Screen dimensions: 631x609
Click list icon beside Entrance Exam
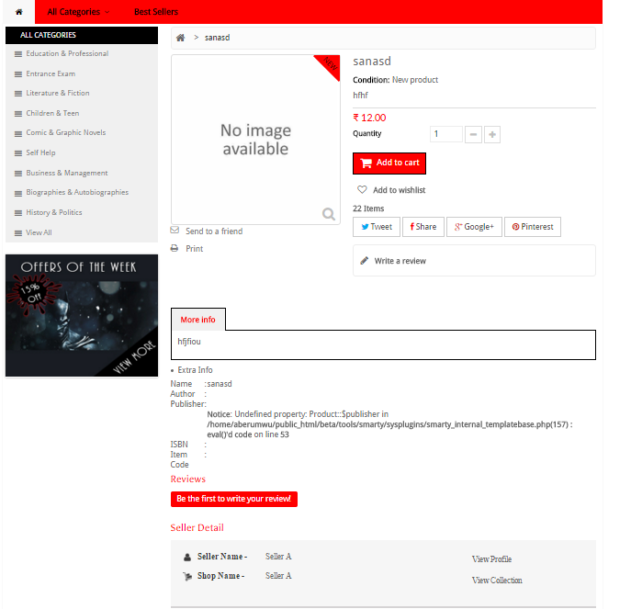click(18, 74)
